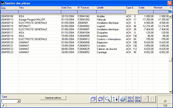Viewport: 173px width, 108px height.
Task: Click the Véhicule label cell
Action: 101,20
